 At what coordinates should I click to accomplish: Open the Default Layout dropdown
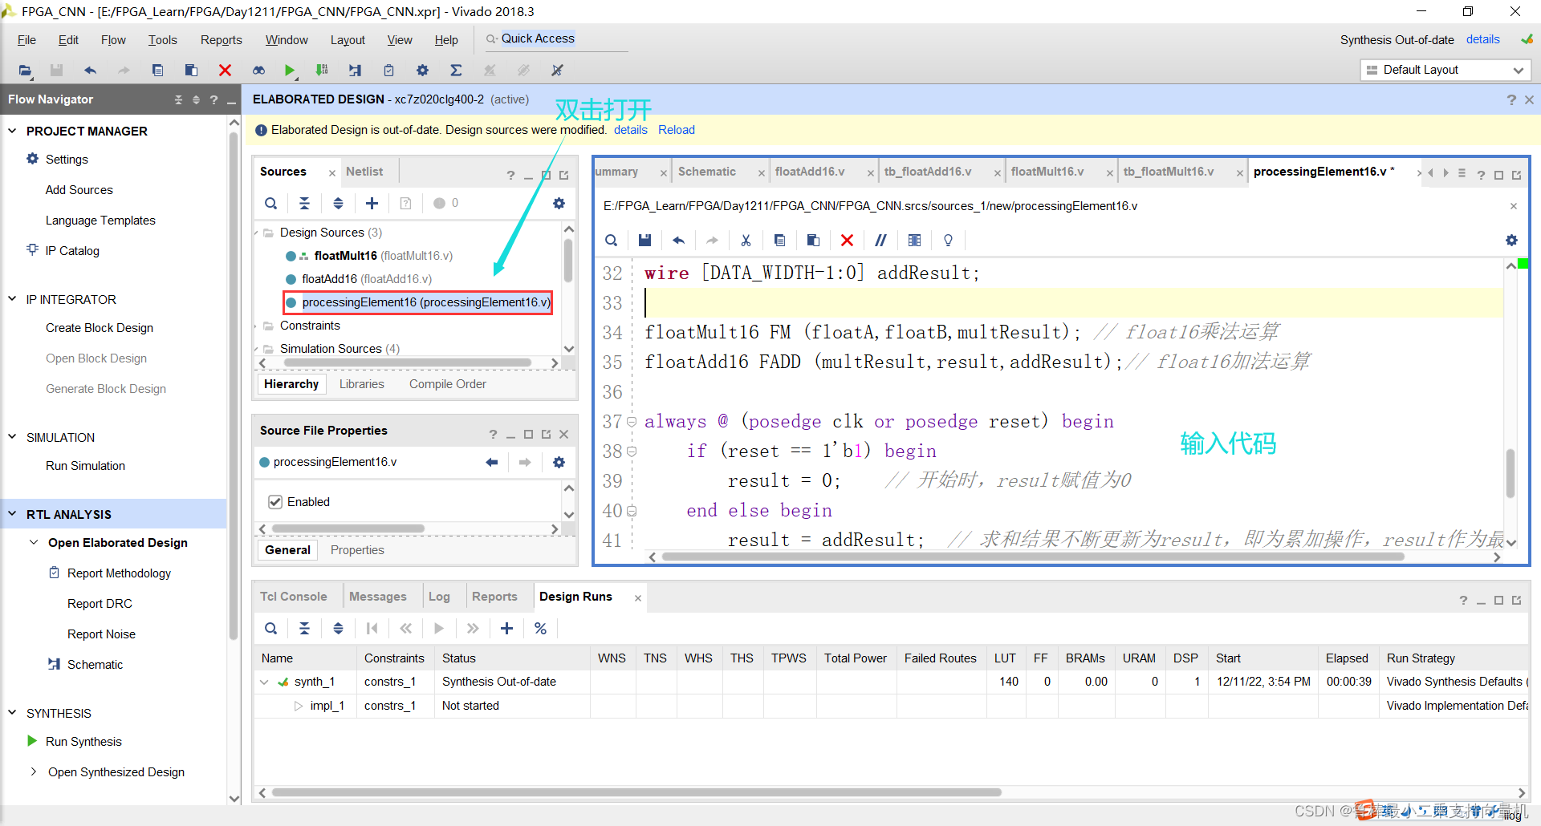coord(1445,70)
